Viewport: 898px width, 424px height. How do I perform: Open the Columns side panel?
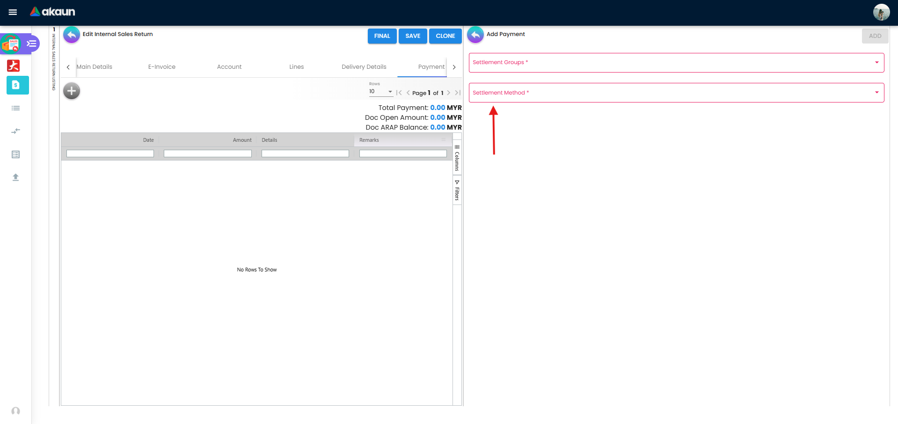pos(457,158)
